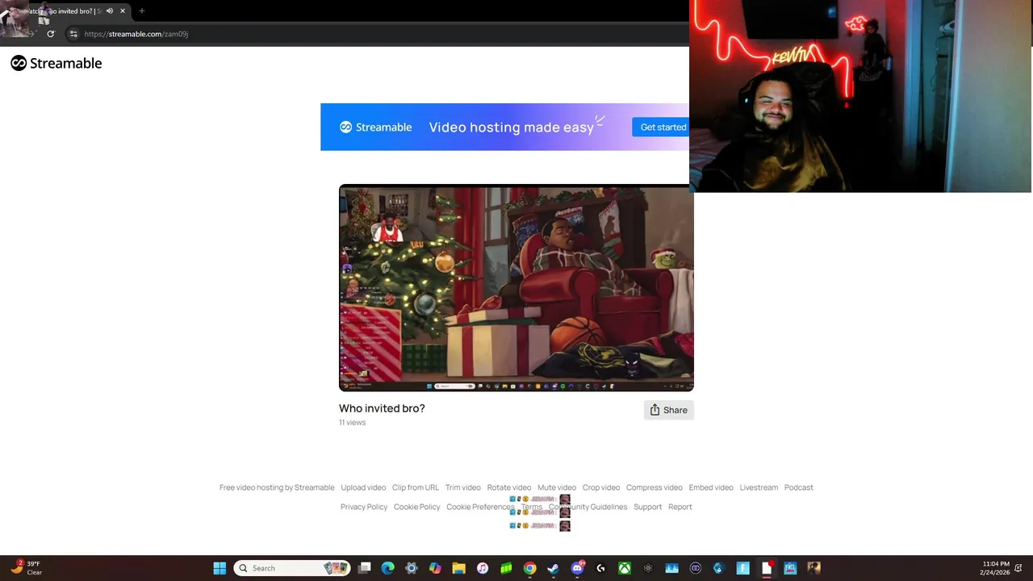This screenshot has width=1033, height=581.
Task: Close the 'Who invited bro?' browser tab
Action: [x=123, y=11]
